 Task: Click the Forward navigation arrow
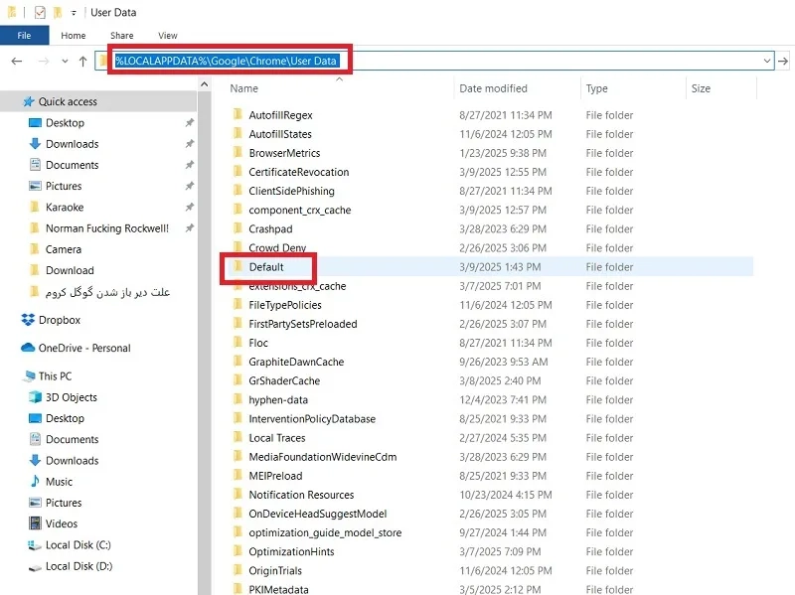(44, 62)
